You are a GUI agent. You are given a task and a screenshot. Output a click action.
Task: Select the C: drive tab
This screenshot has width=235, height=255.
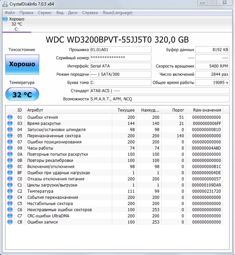tap(16, 24)
